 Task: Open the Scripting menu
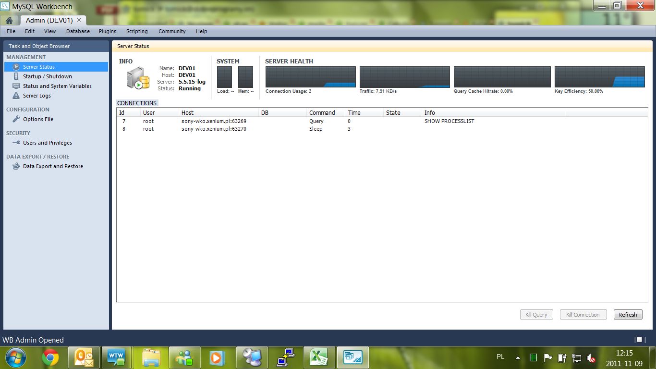click(x=137, y=31)
